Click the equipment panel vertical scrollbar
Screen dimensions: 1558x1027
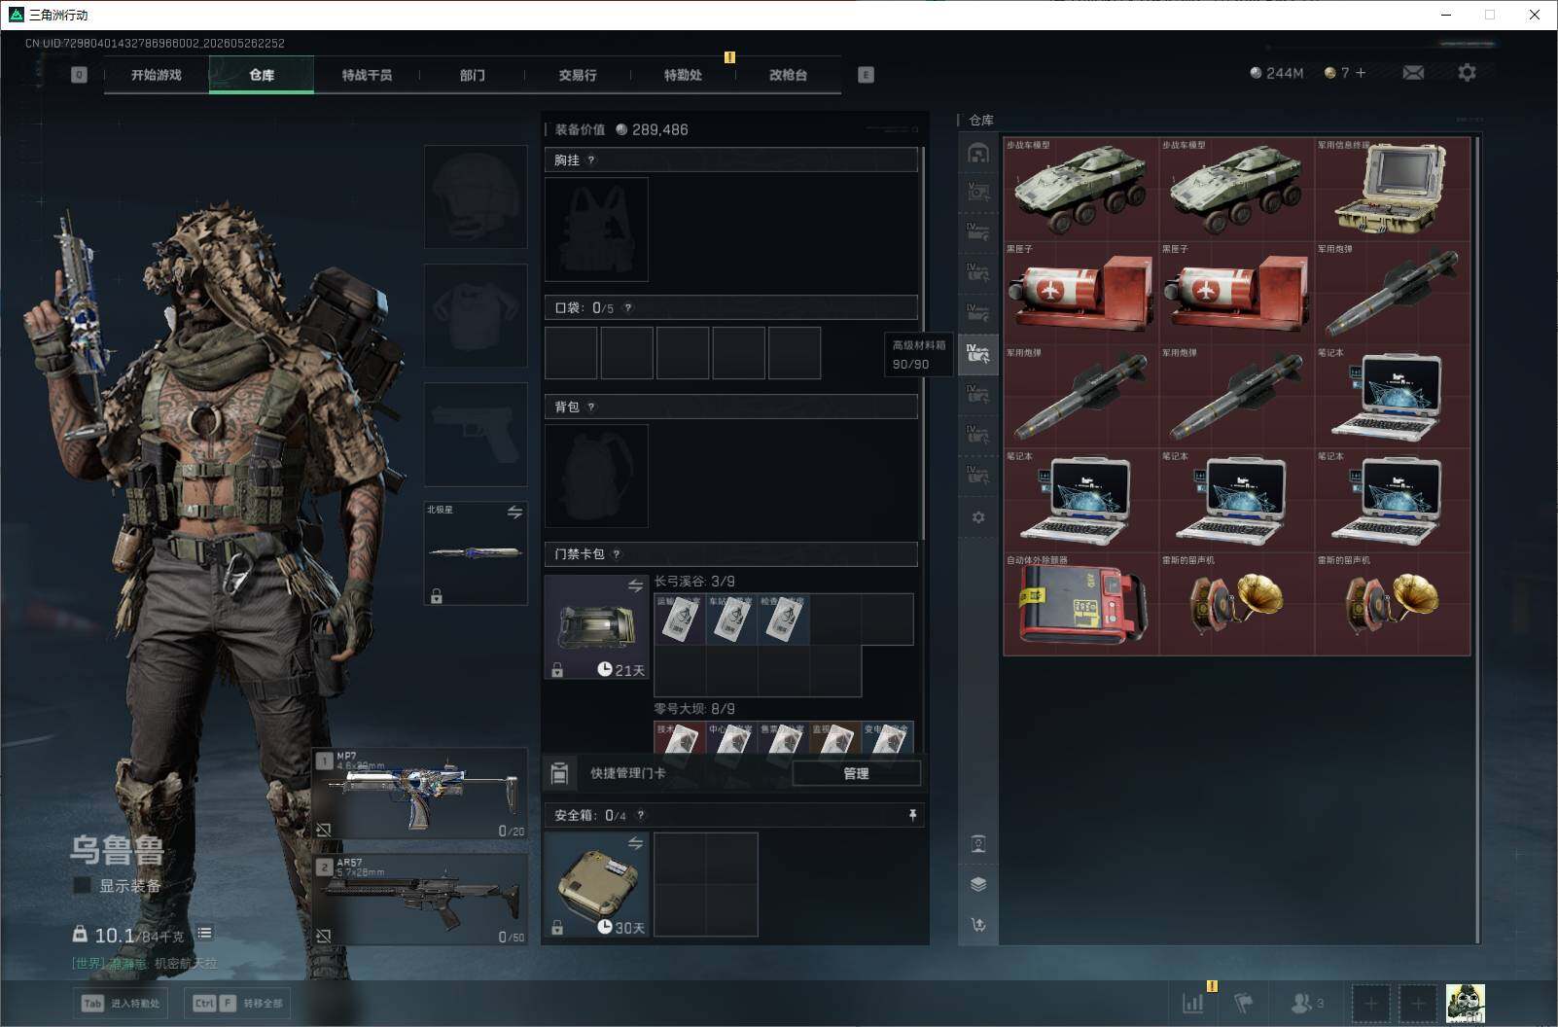(923, 343)
